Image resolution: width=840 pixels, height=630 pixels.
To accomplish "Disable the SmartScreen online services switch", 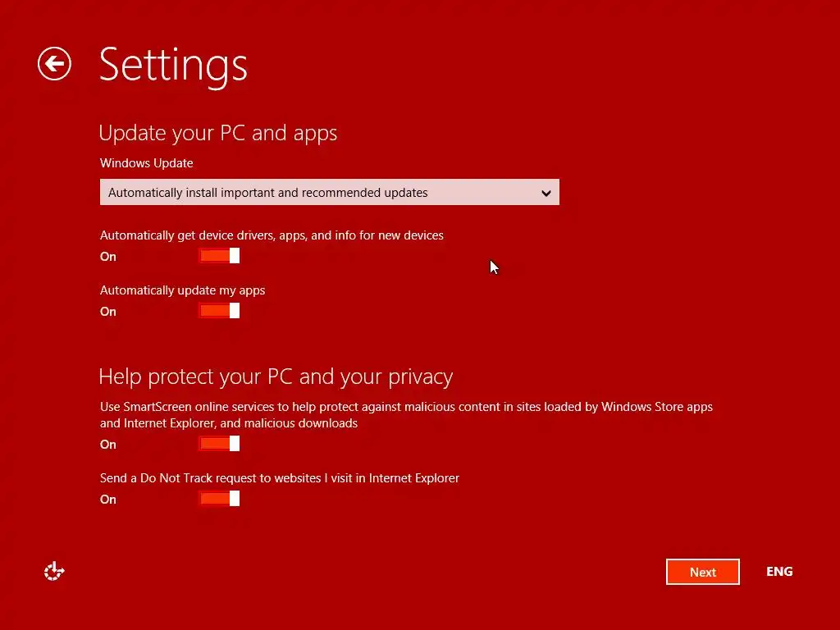I will 219,444.
